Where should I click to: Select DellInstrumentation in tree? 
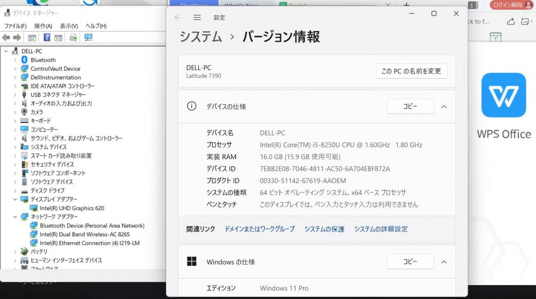point(56,77)
